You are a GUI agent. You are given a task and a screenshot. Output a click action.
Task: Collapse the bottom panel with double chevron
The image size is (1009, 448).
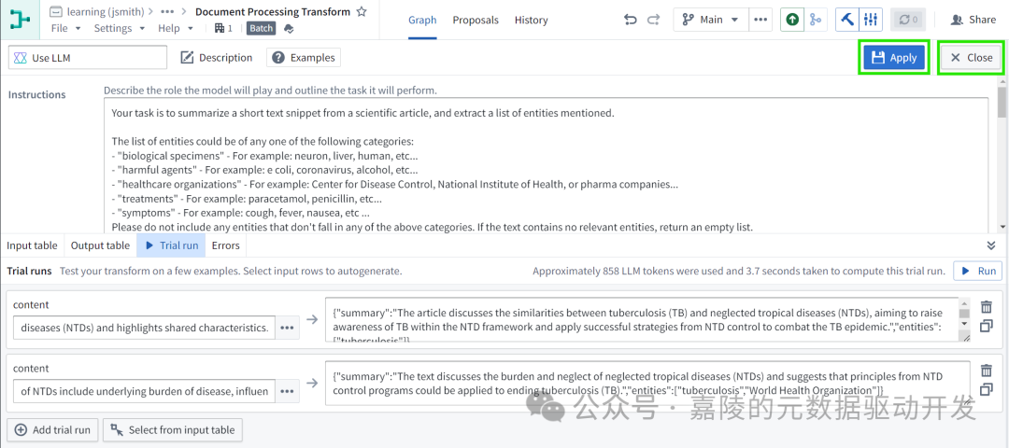pyautogui.click(x=991, y=245)
